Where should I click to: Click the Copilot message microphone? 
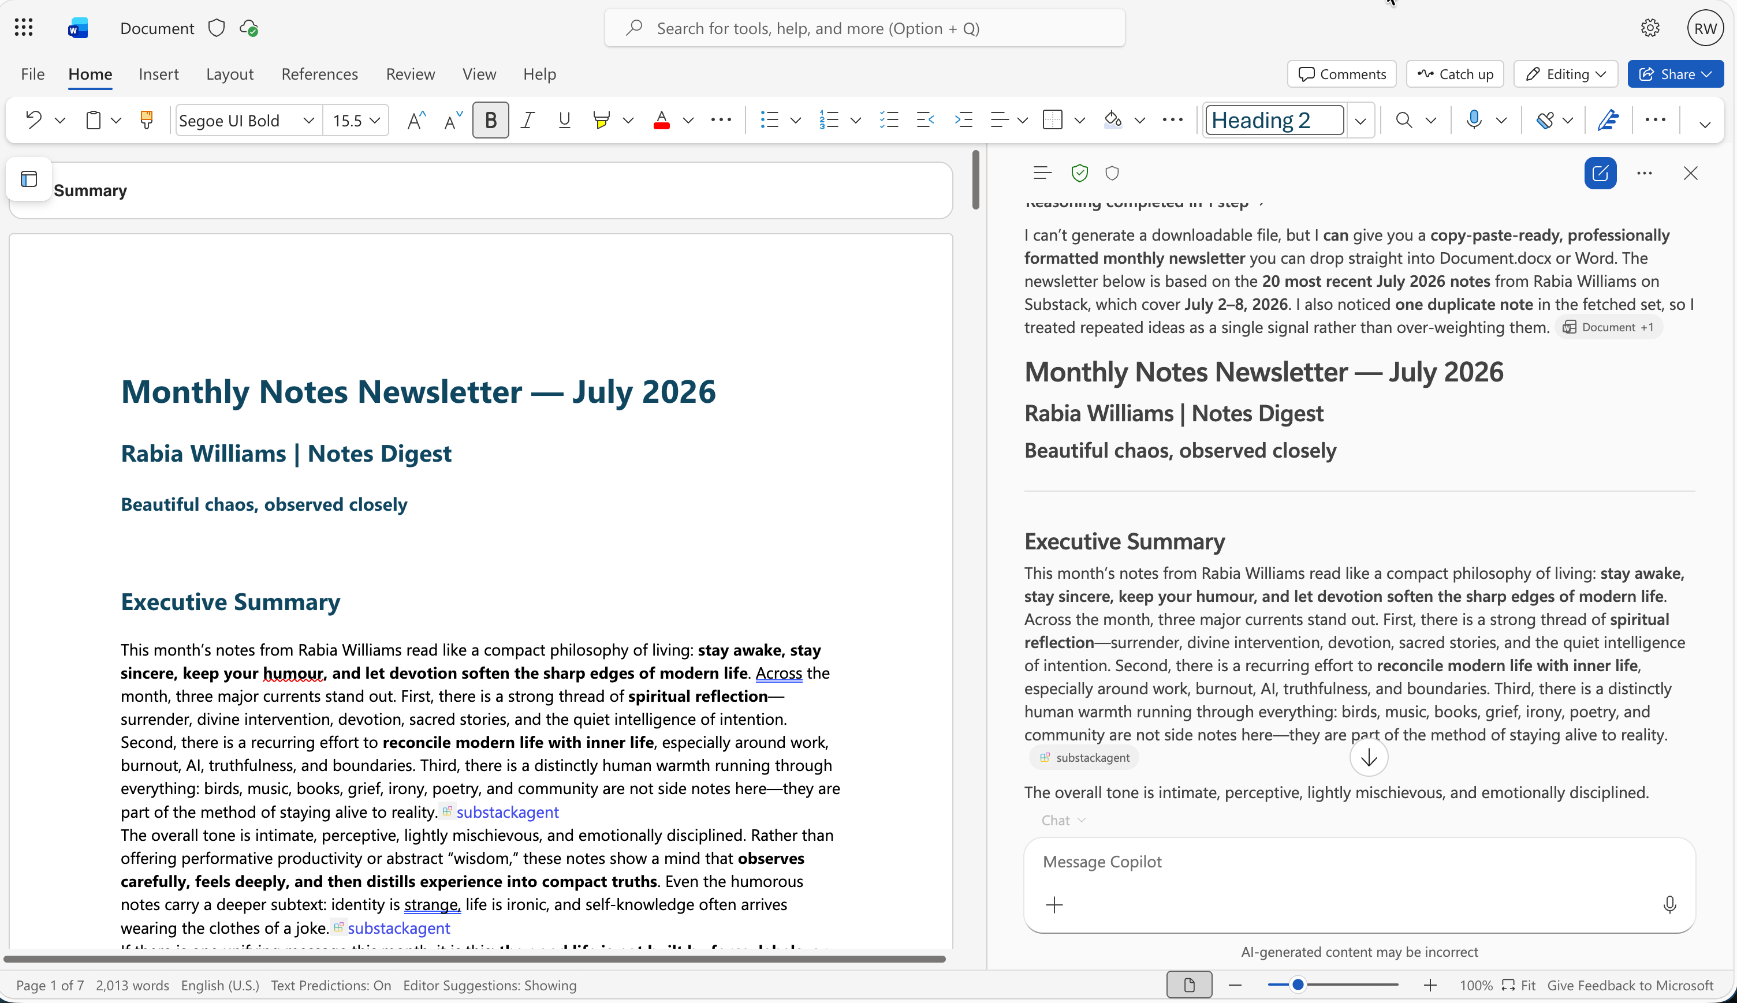coord(1669,904)
